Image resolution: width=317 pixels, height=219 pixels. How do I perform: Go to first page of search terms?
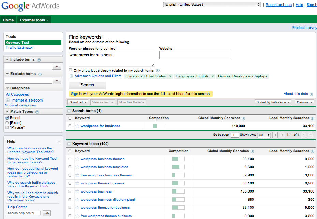coord(275,135)
